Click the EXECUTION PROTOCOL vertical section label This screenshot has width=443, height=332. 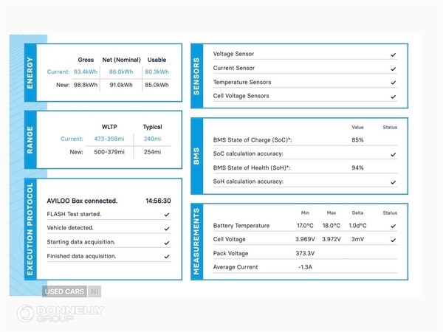click(x=30, y=229)
